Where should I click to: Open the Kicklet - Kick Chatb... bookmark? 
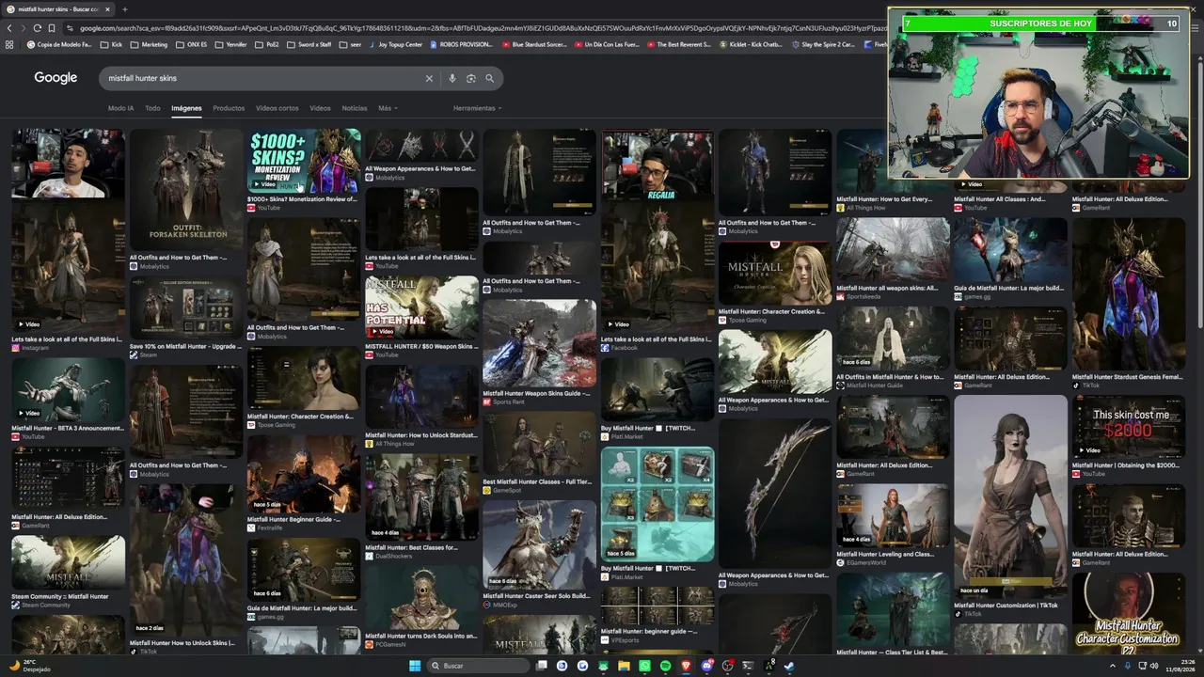point(750,44)
